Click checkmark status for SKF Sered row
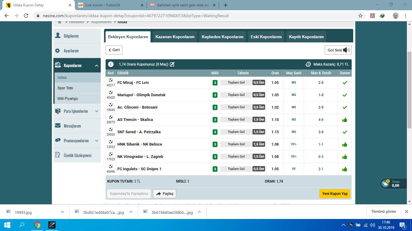The height and width of the screenshot is (231, 412). 345,132
